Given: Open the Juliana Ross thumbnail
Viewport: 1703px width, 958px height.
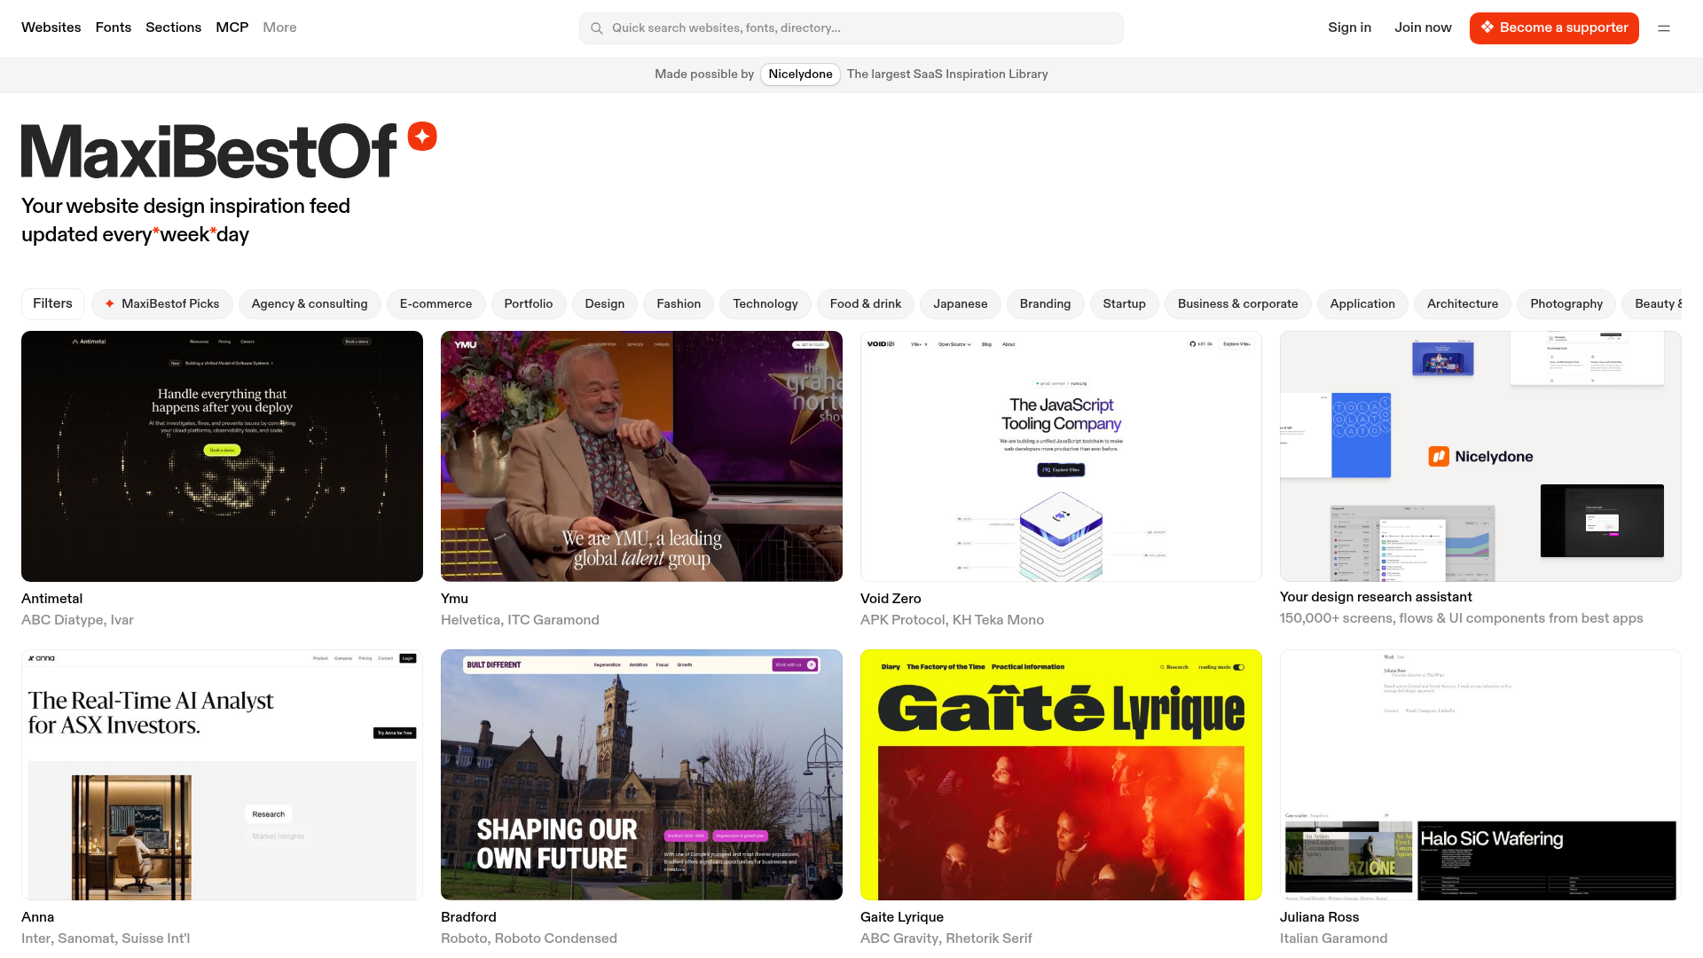Looking at the screenshot, I should click(1480, 774).
